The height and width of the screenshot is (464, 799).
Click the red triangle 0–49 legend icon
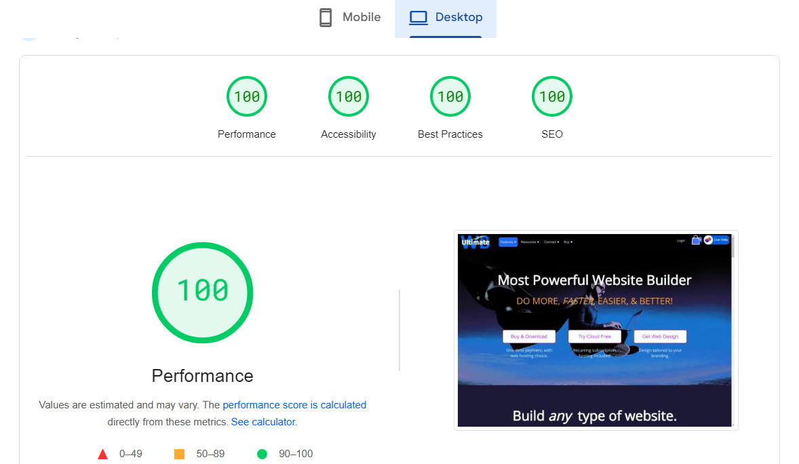tap(103, 454)
